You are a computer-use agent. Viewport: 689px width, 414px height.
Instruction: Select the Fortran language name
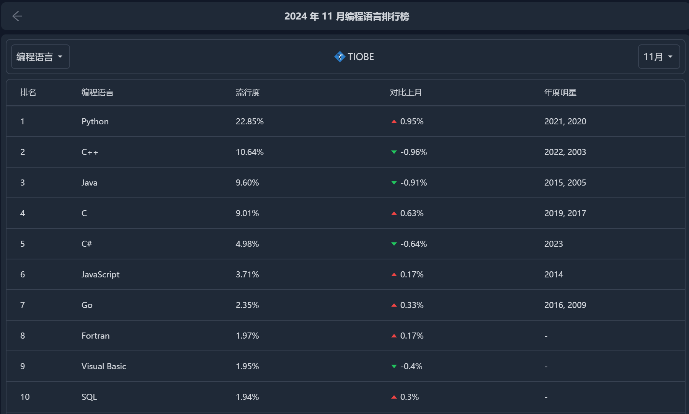click(95, 336)
